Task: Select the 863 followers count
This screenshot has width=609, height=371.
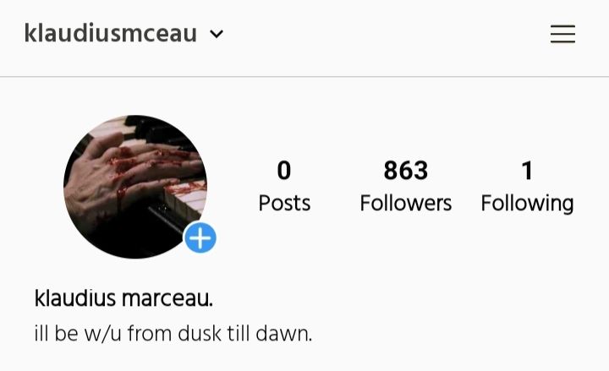Action: point(405,170)
